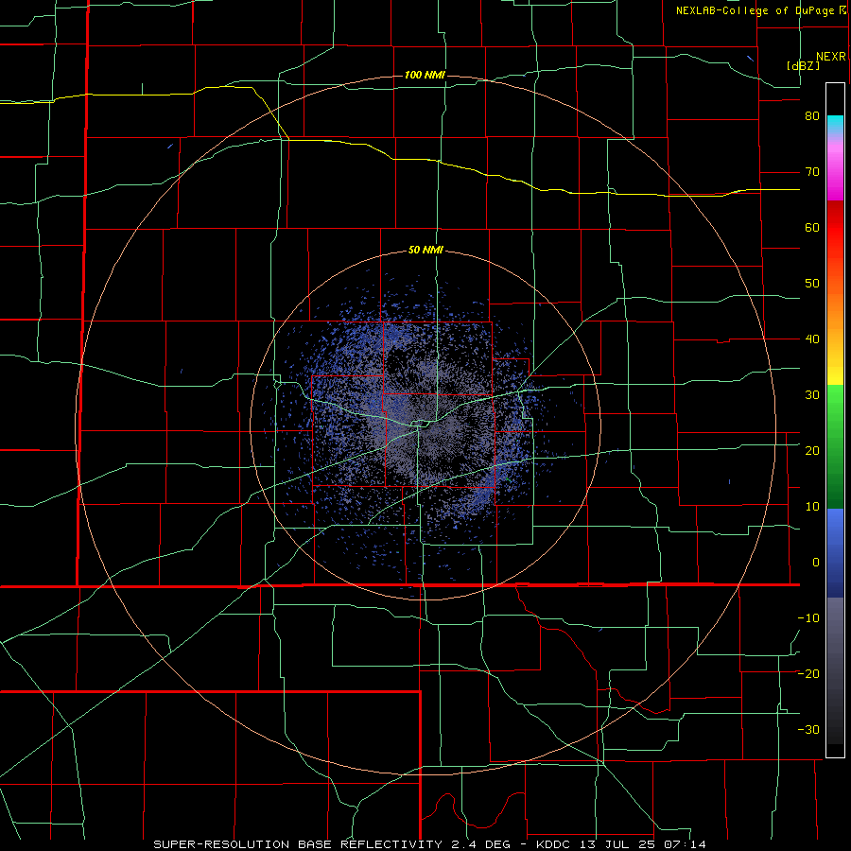Click the 50 value on dBZ scale
This screenshot has height=851, width=851.
812,284
